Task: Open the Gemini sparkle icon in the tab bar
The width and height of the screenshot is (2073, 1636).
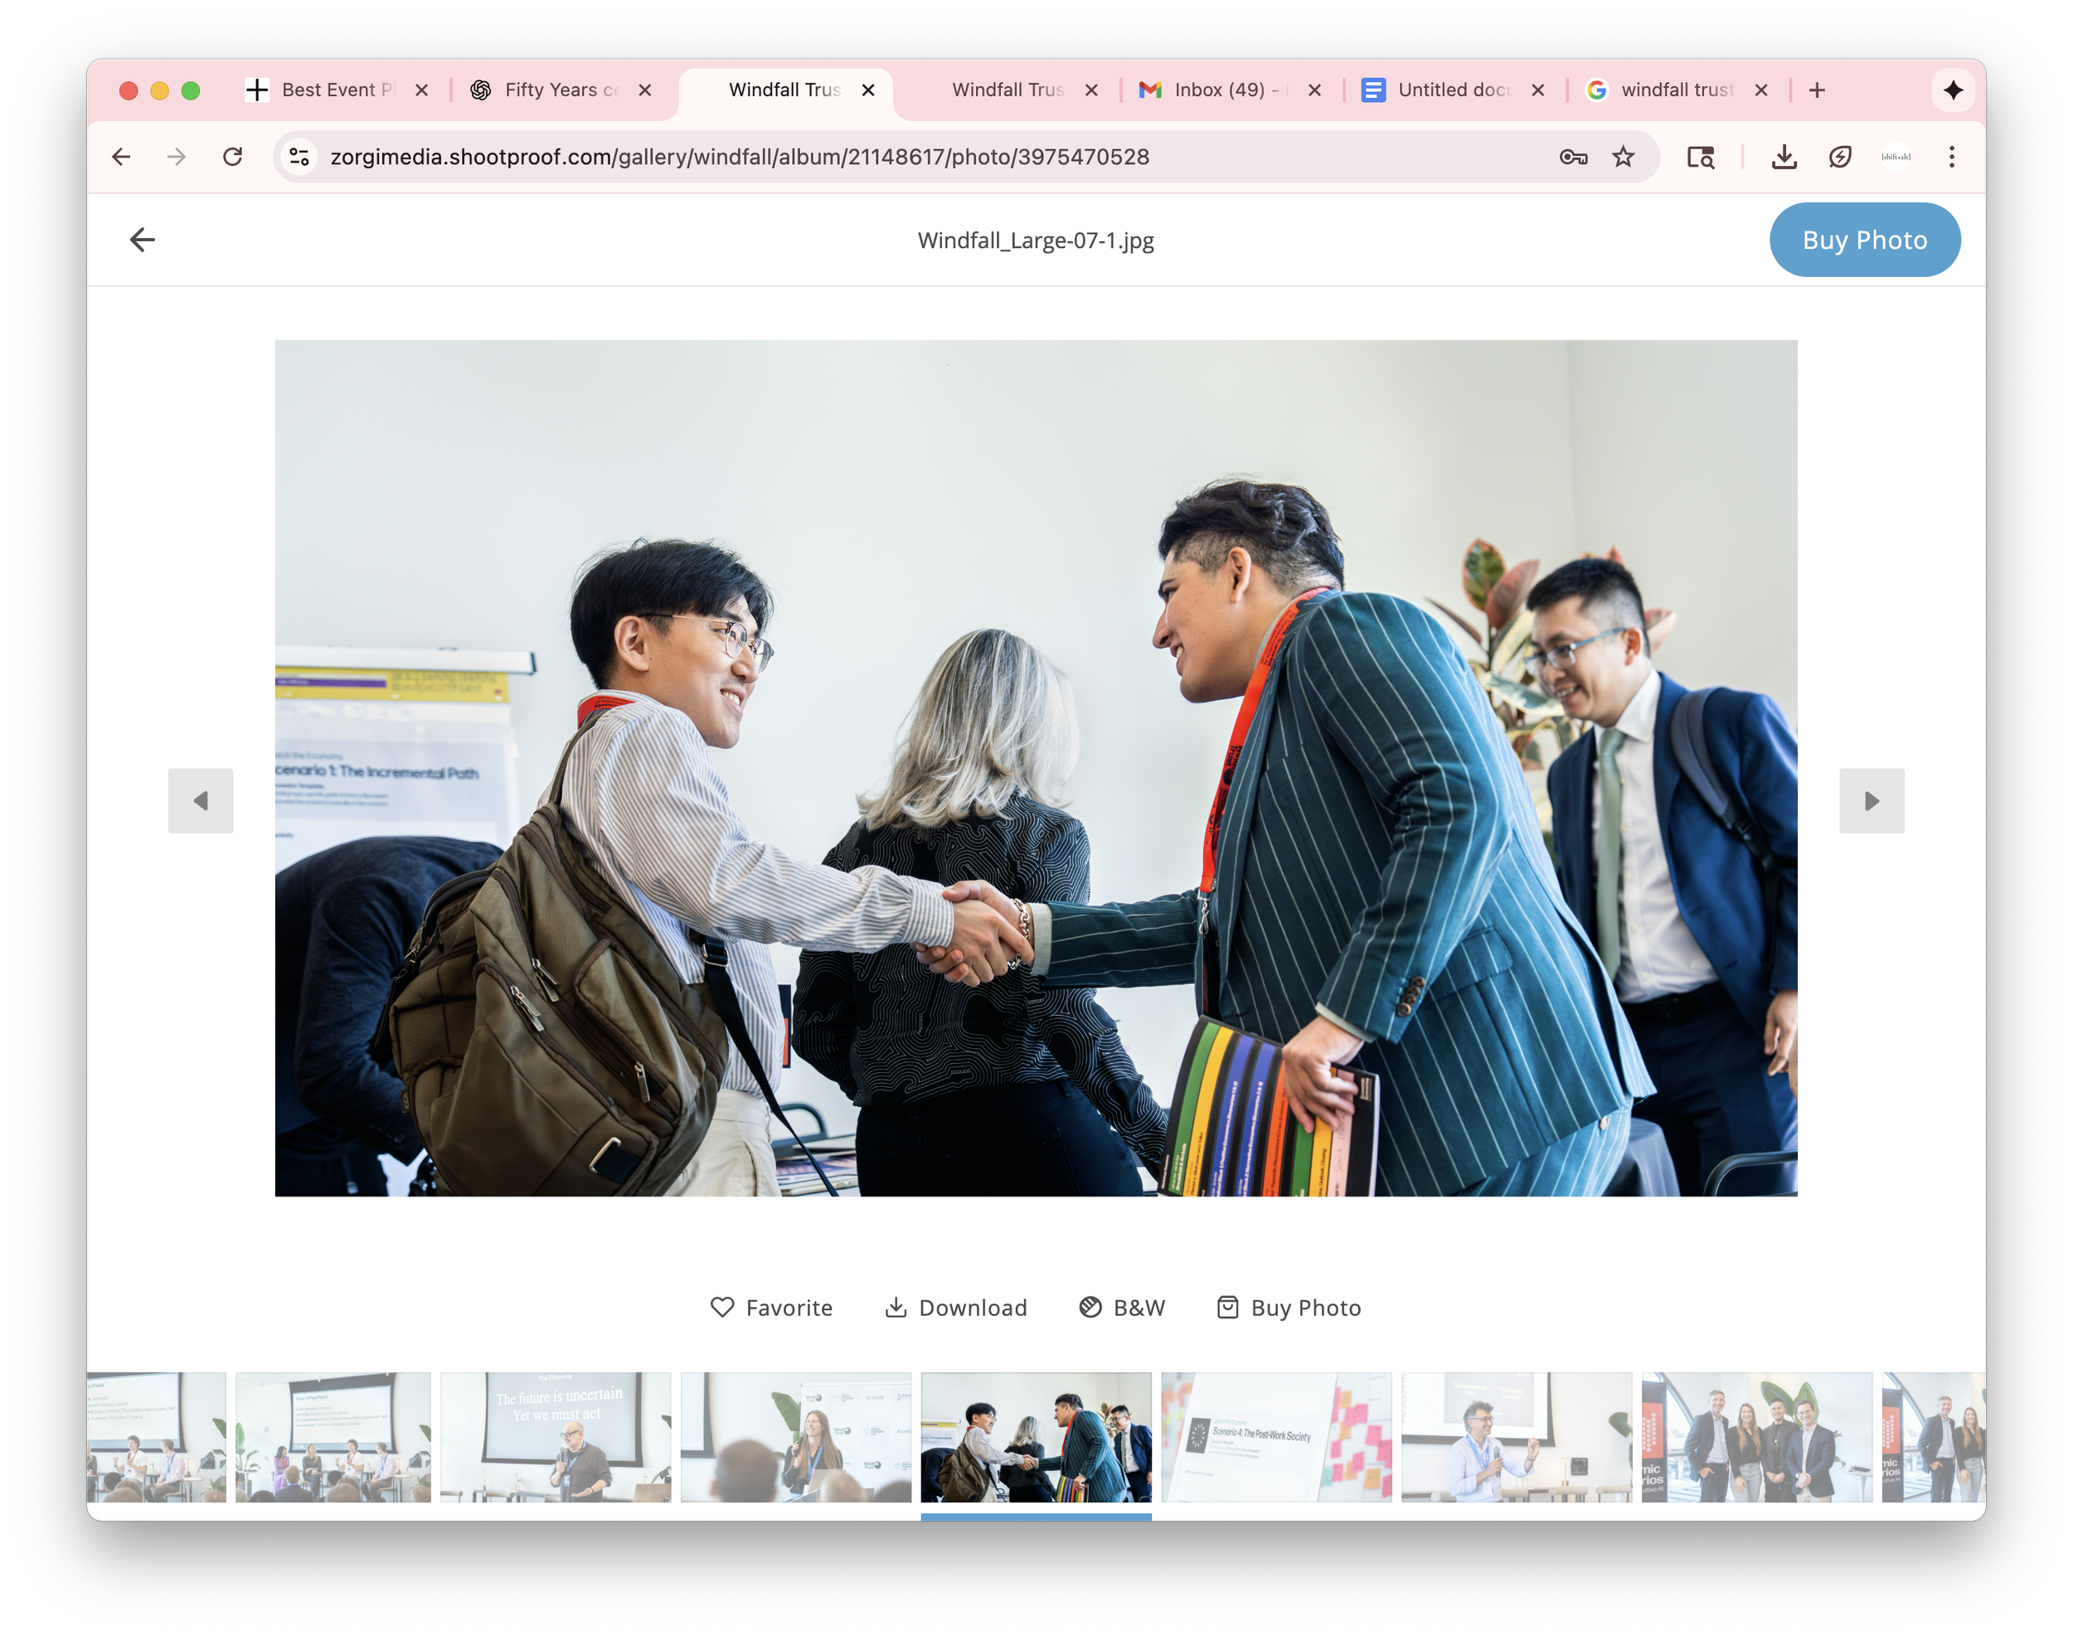Action: (x=1954, y=90)
